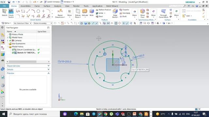Viewport: 209px width, 117px height.
Task: Switch to the Analysis tab
Action: [57, 6]
